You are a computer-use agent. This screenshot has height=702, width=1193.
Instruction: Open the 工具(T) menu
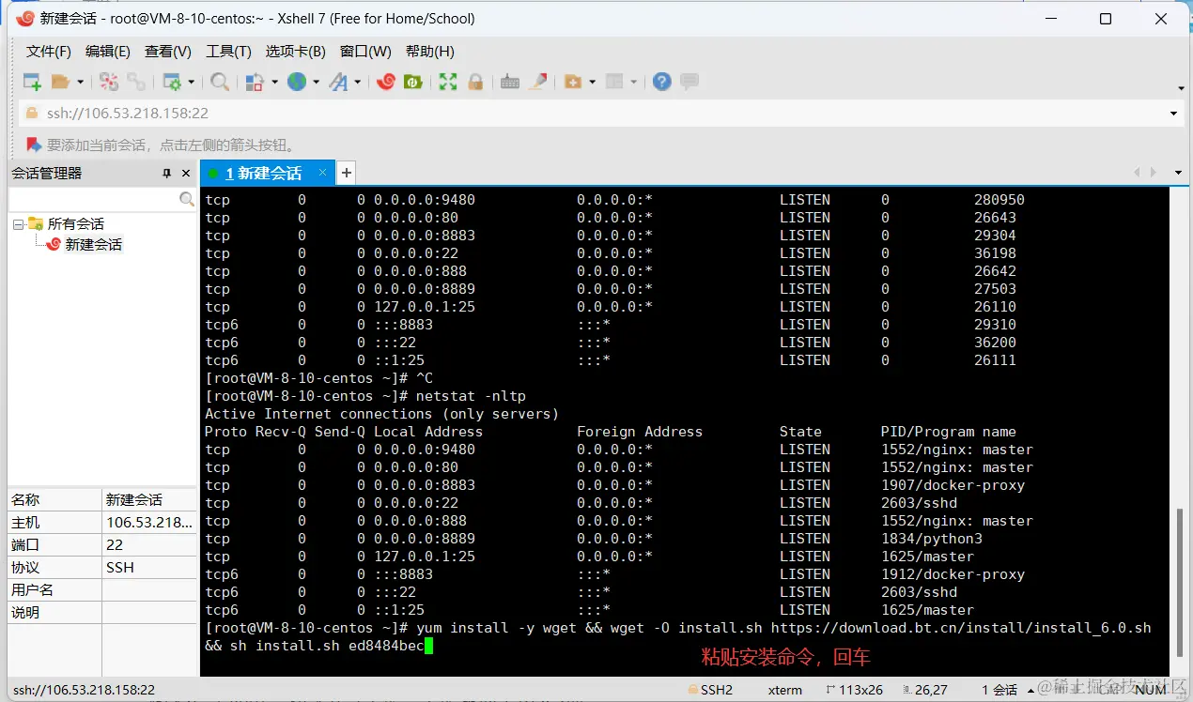pyautogui.click(x=229, y=51)
